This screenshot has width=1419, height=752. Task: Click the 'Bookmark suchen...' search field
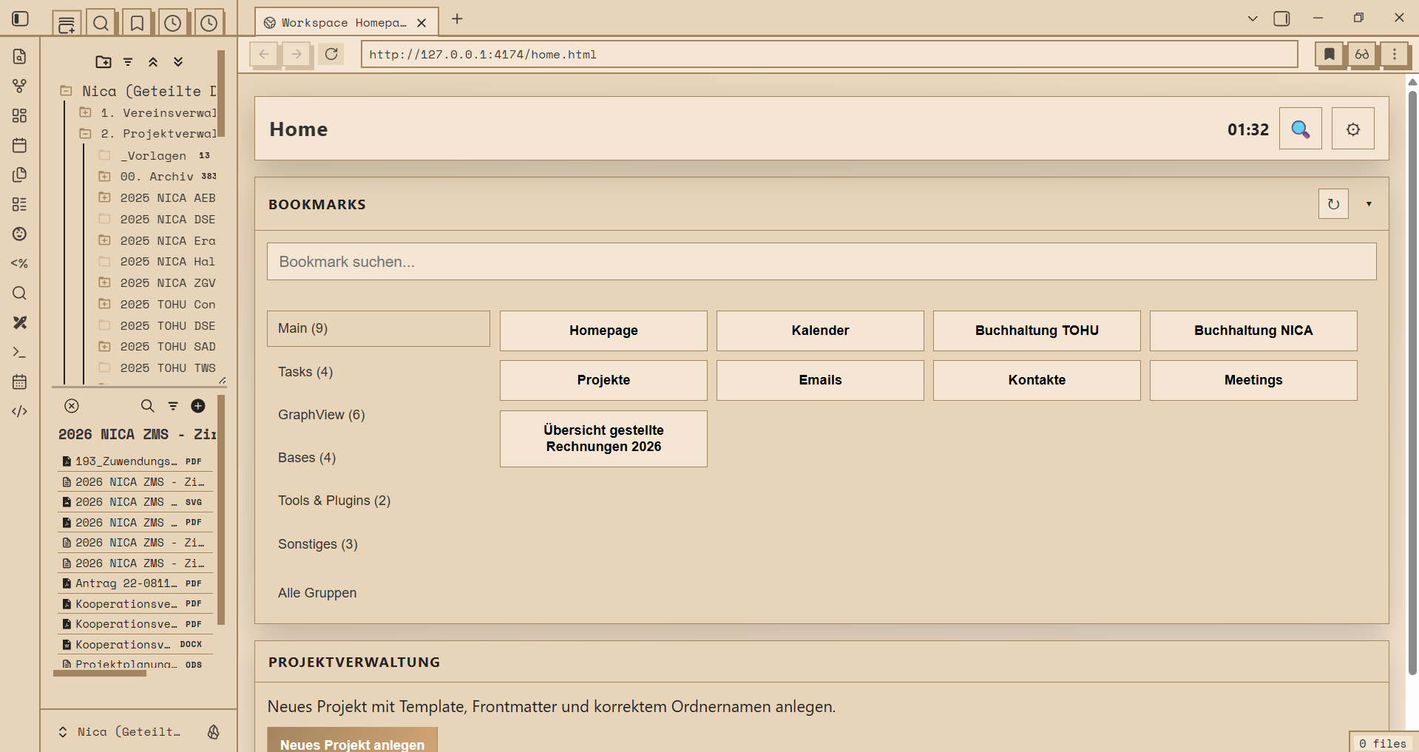821,262
